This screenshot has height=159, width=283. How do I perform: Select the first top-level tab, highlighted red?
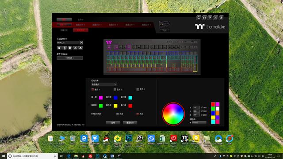(x=64, y=19)
